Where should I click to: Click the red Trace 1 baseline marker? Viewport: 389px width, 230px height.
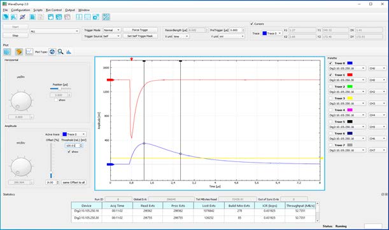110,79
